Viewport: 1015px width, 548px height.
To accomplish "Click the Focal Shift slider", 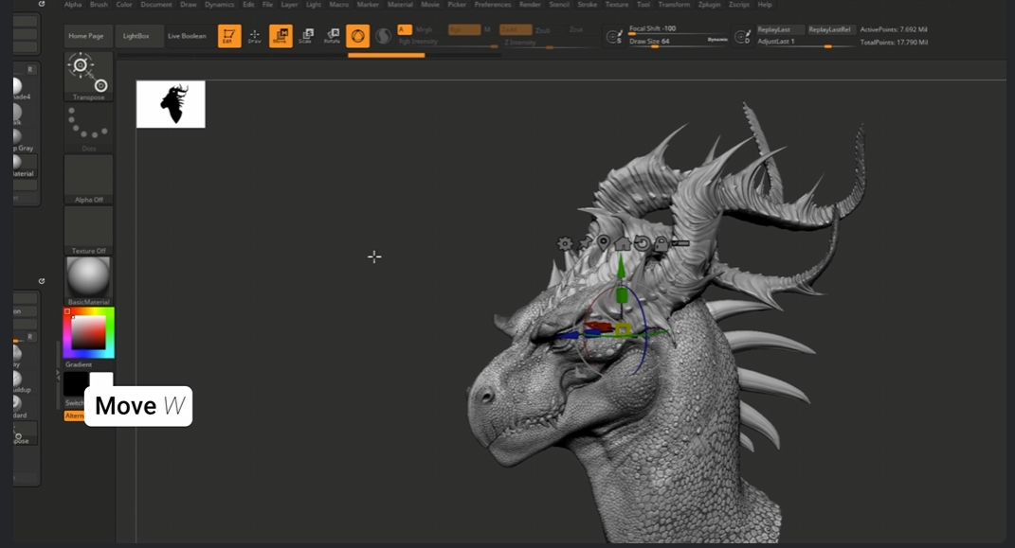I will (x=677, y=29).
